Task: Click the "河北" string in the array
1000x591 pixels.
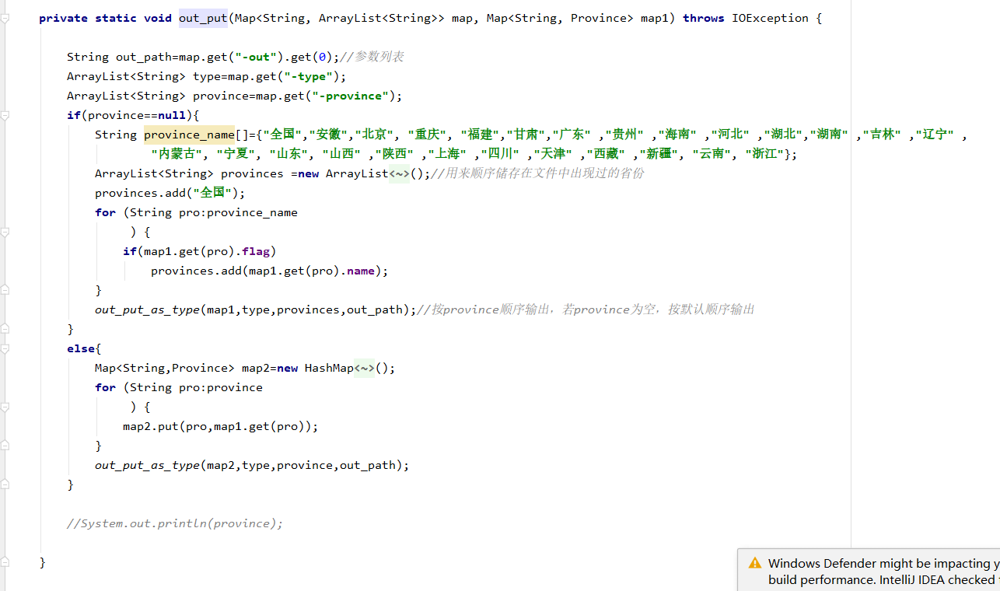Action: coord(729,135)
